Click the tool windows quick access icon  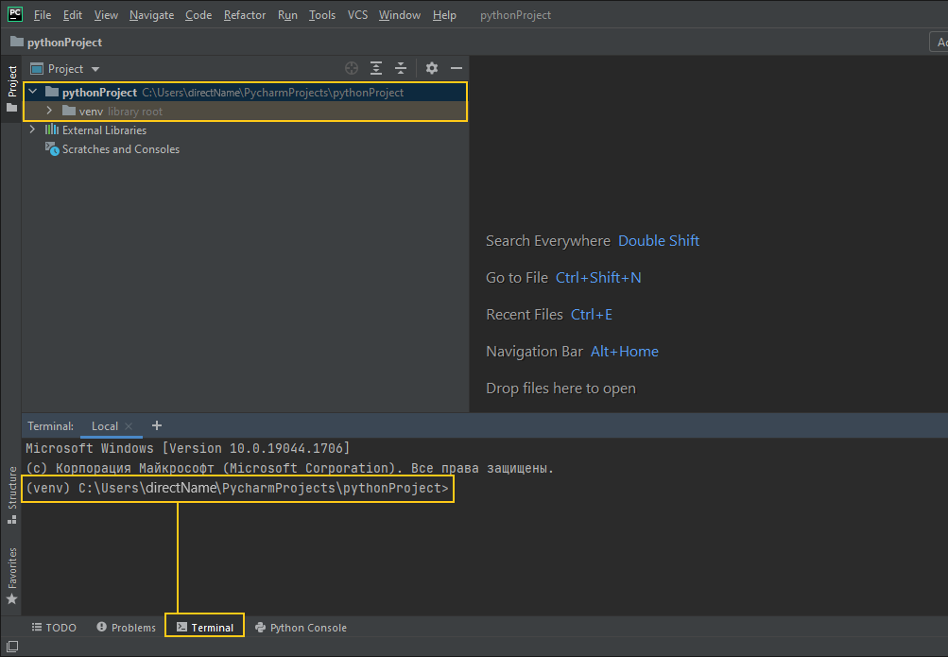tap(11, 647)
